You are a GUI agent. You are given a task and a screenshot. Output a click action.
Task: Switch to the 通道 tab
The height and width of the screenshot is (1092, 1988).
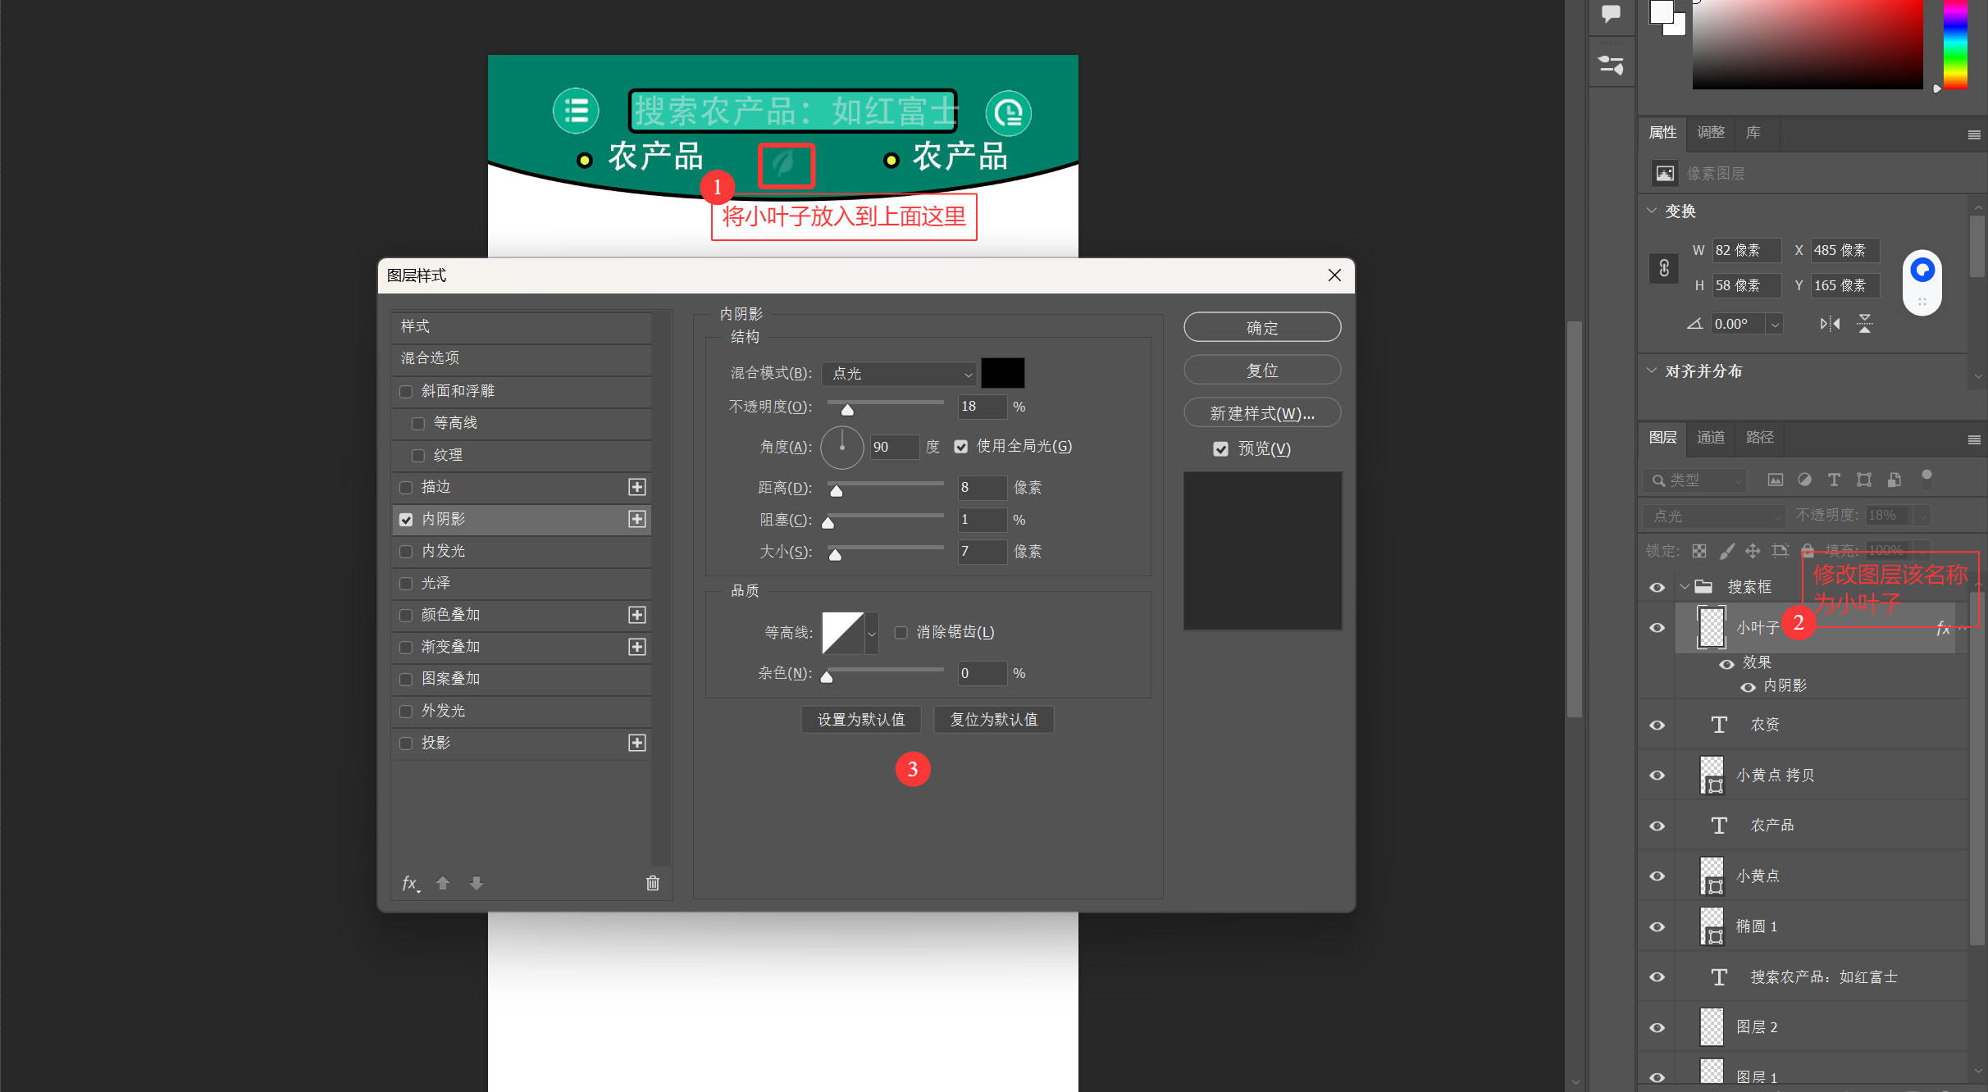(1711, 437)
